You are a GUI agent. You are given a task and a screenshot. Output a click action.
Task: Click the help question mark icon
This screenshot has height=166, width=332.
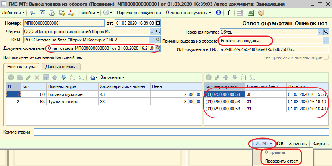262,13
